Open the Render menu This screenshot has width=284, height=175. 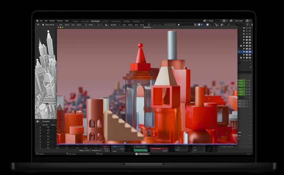coord(52,21)
